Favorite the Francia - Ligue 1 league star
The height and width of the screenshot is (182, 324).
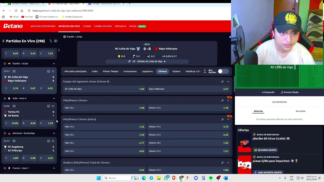pos(5,168)
